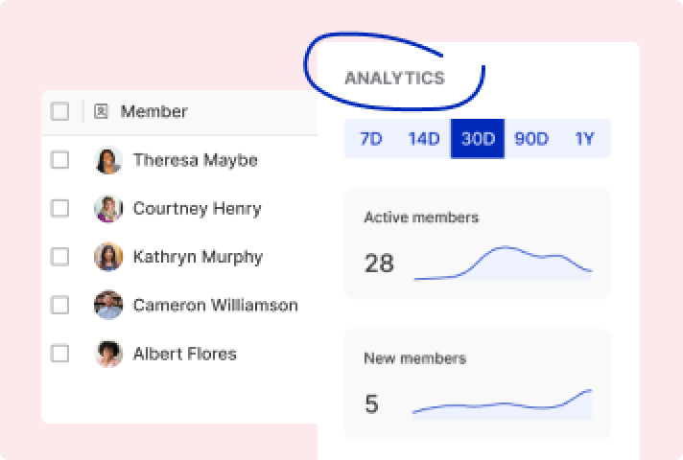683x460 pixels.
Task: Click the Albert Flores name
Action: point(185,354)
